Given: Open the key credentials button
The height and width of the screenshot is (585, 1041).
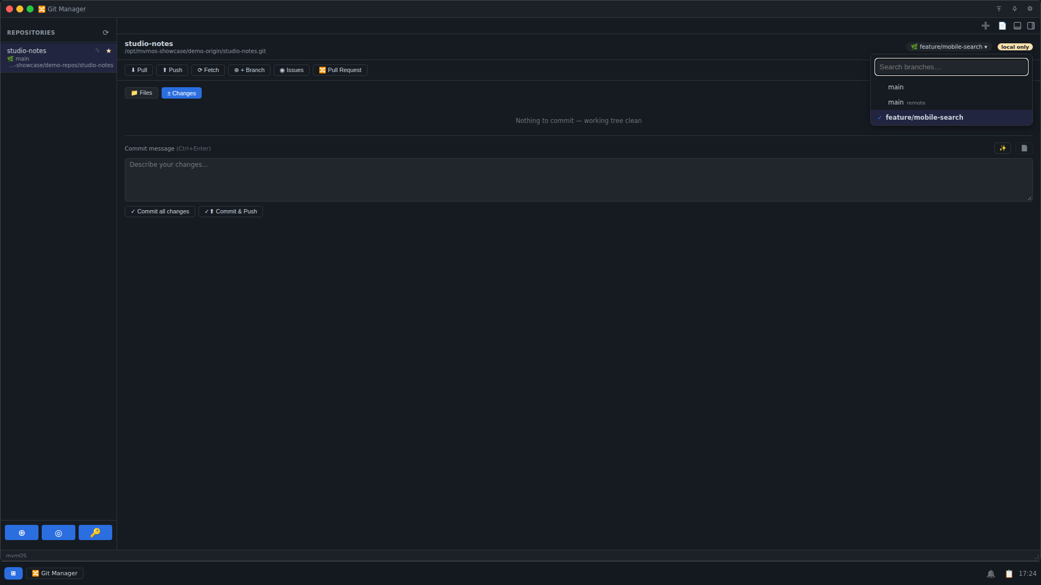Looking at the screenshot, I should (95, 532).
